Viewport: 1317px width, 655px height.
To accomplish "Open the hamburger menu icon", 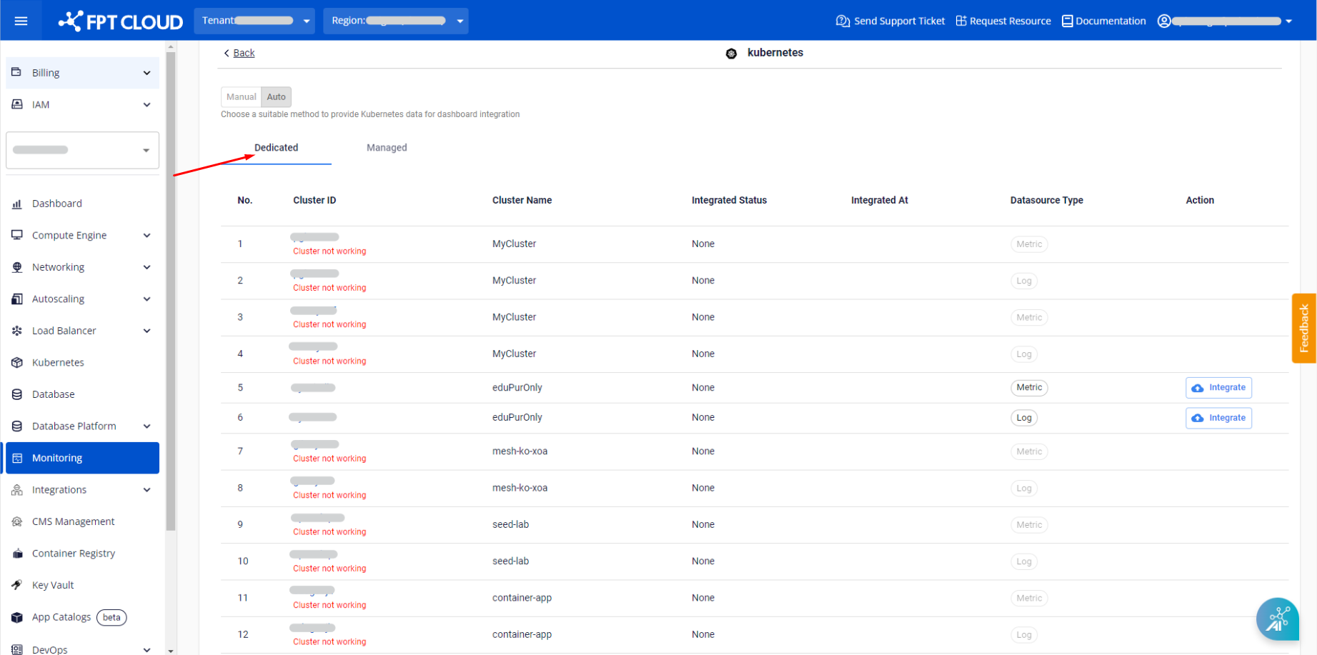I will 21,21.
